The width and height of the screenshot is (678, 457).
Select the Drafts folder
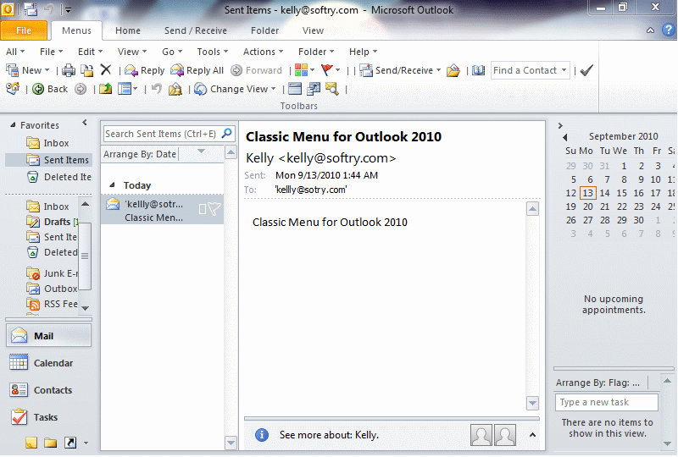(x=51, y=222)
